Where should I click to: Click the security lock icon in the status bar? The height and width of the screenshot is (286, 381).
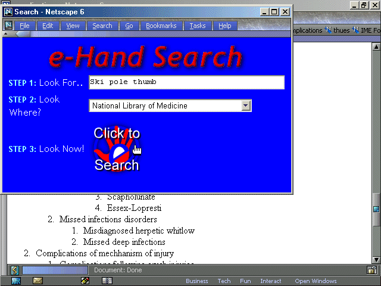point(371,270)
